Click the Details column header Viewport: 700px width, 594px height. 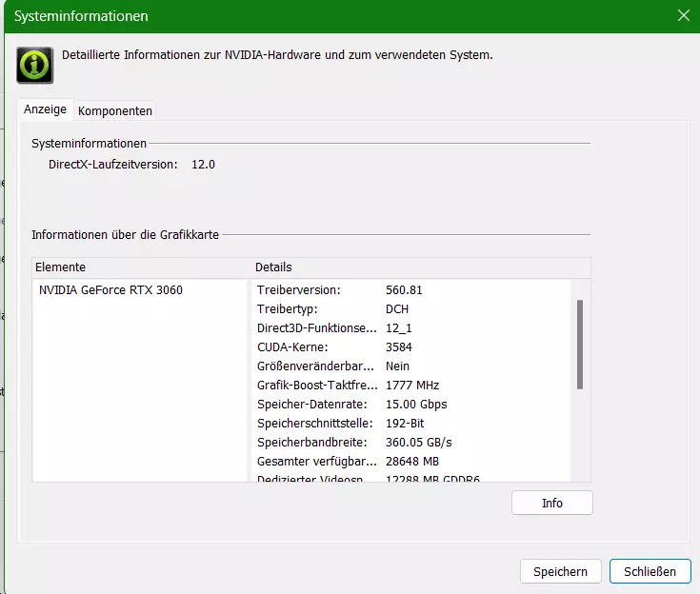pos(421,267)
